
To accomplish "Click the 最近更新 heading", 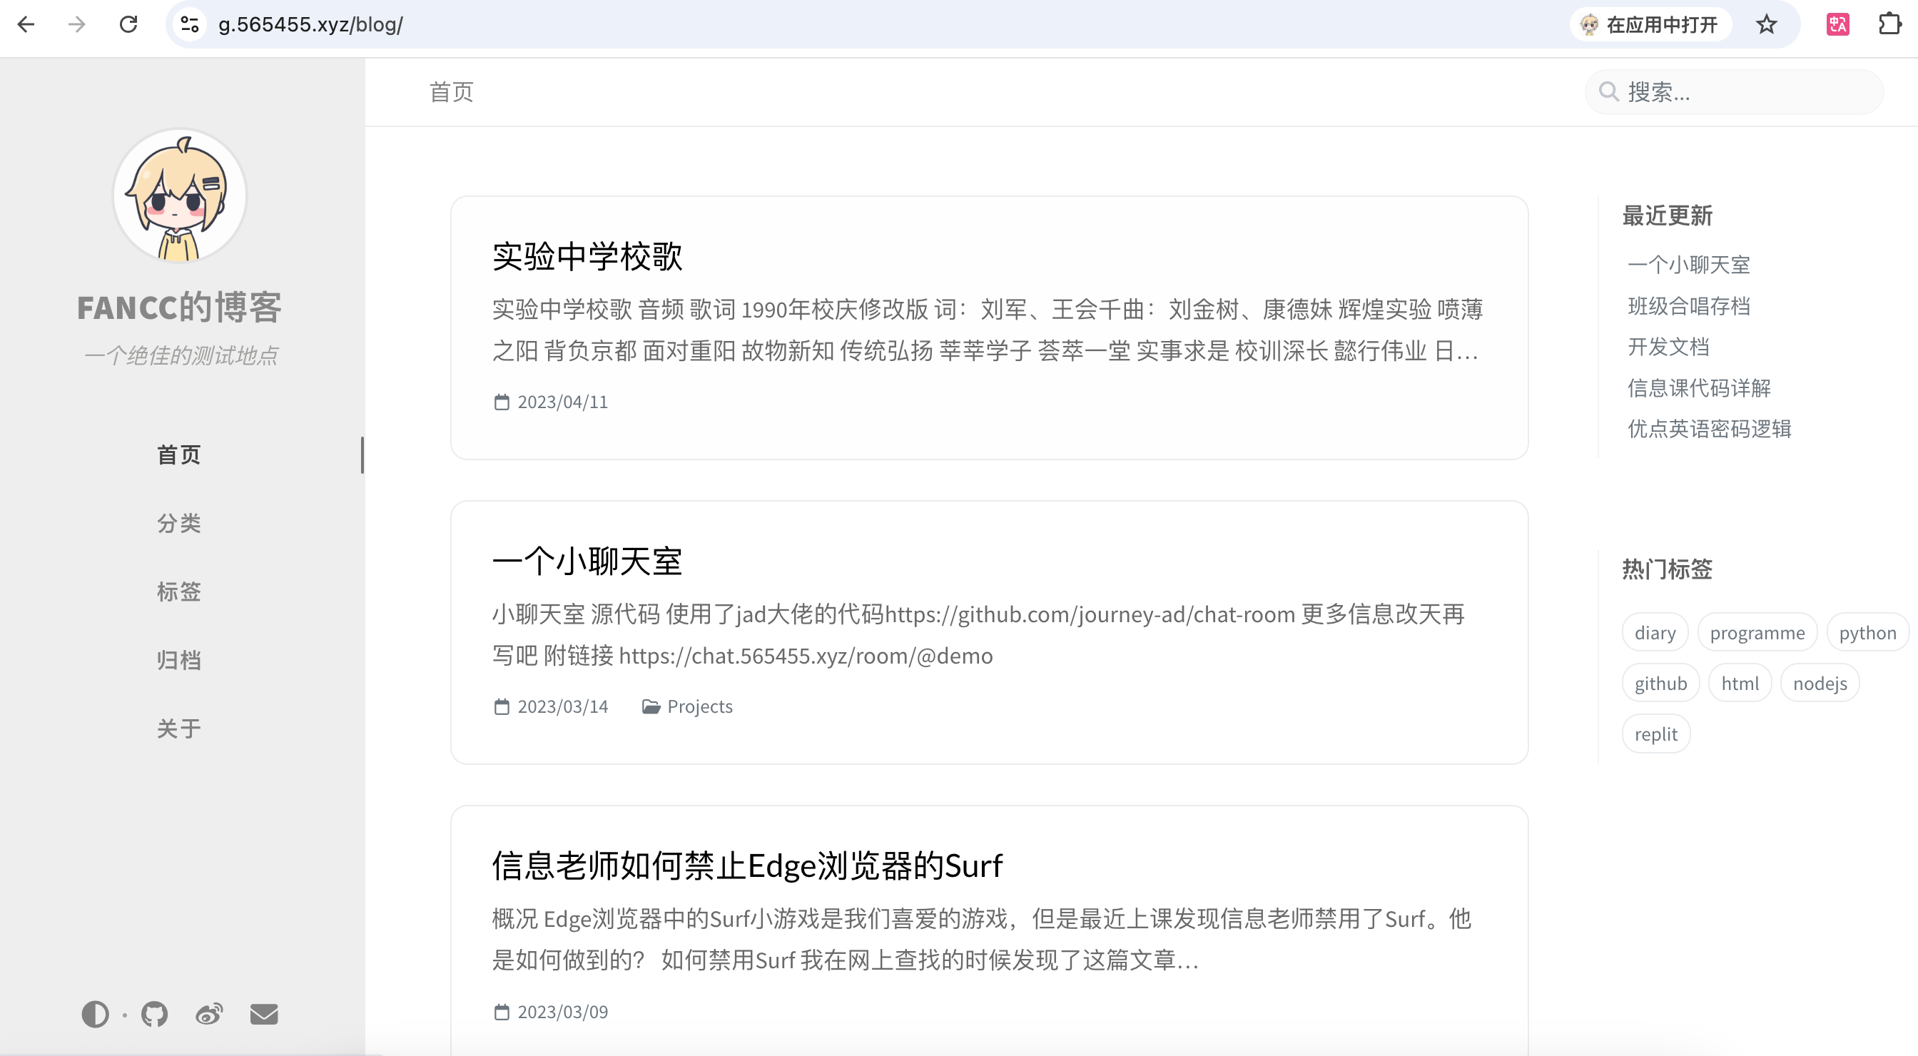I will click(x=1667, y=216).
